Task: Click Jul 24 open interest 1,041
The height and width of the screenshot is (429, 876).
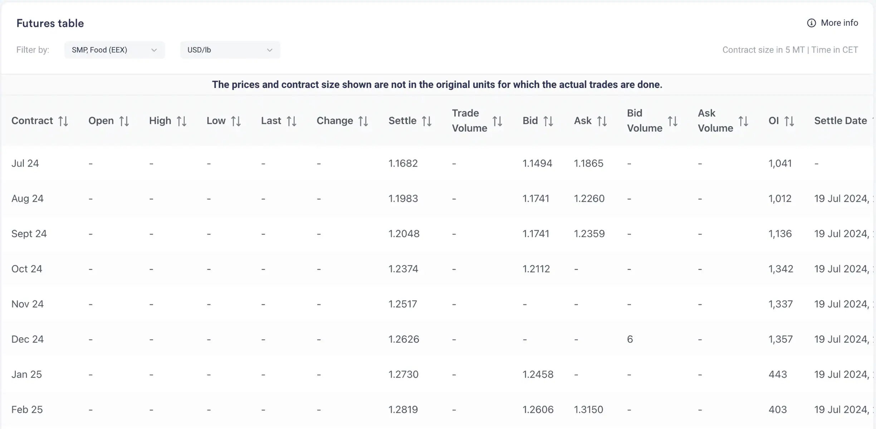Action: click(780, 163)
